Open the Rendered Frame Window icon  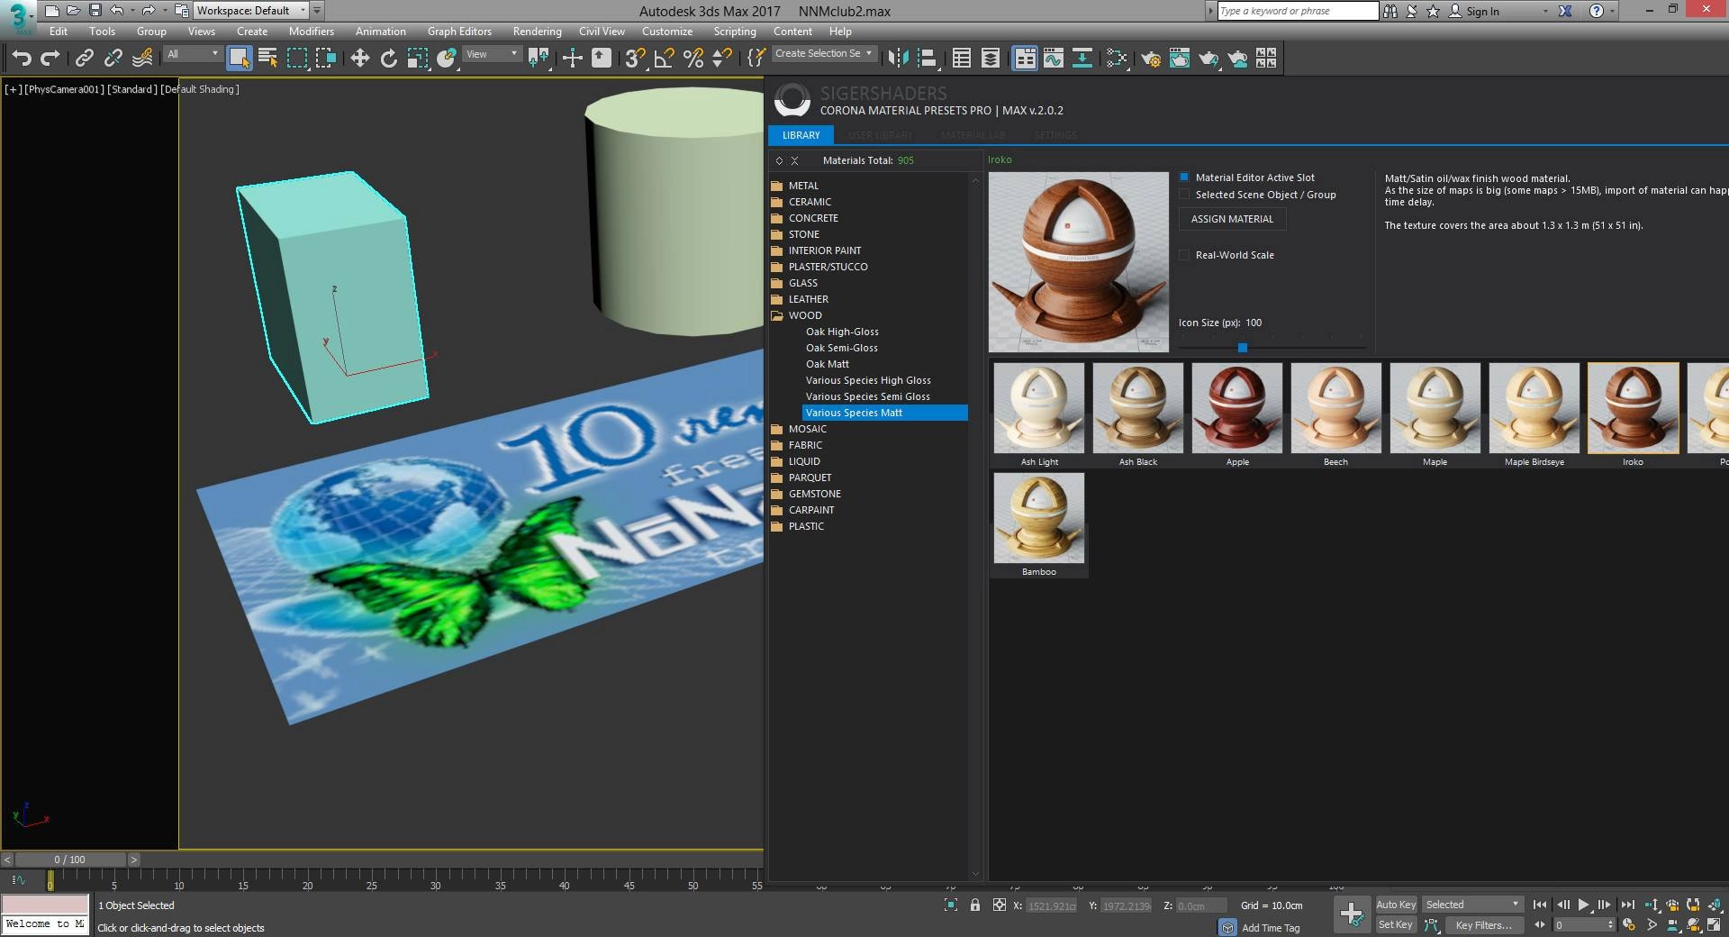[1179, 59]
